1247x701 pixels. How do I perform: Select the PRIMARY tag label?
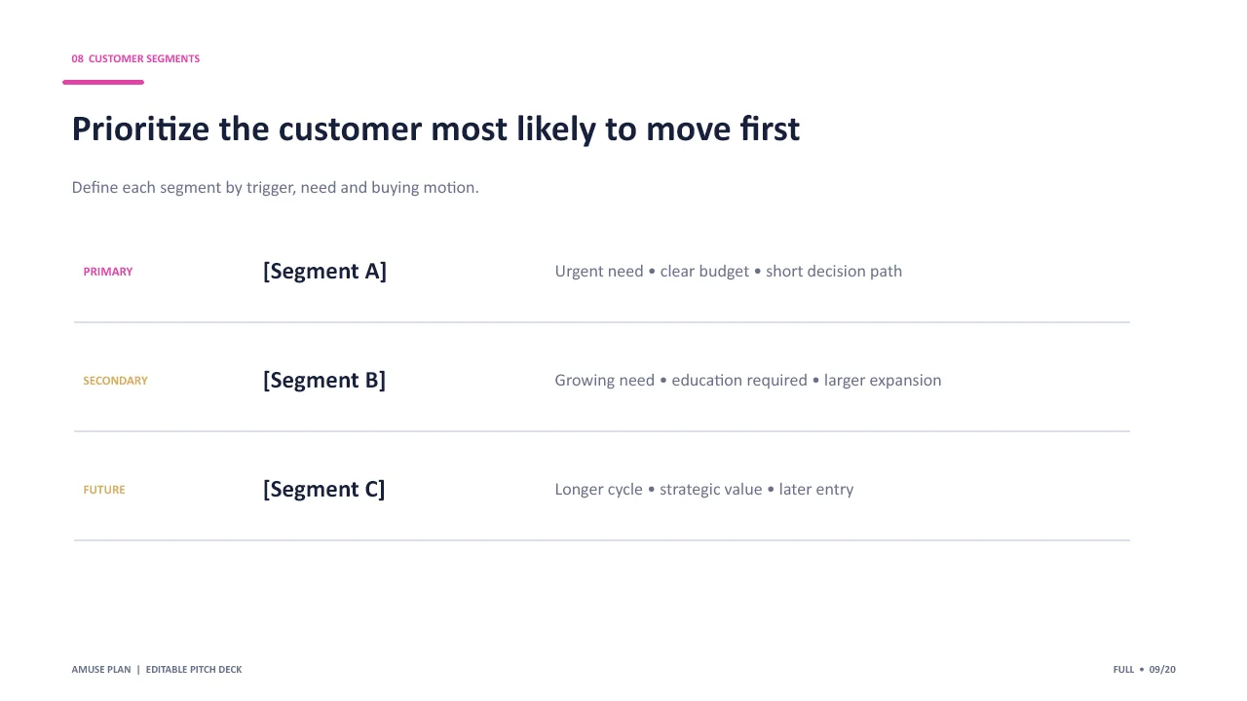tap(108, 272)
